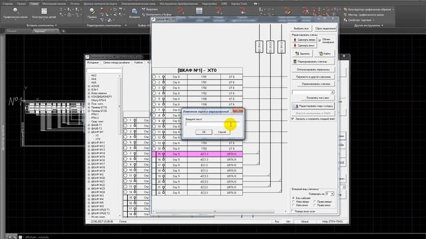
Task: Click the Редактировать надп. колодку button
Action: (x=314, y=106)
